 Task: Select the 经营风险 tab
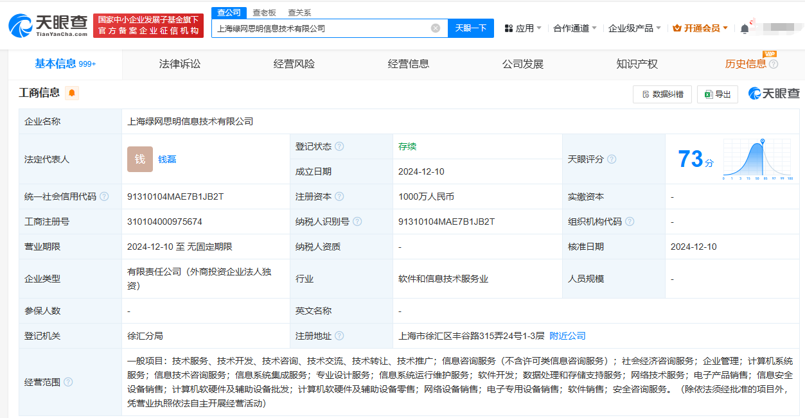point(294,64)
